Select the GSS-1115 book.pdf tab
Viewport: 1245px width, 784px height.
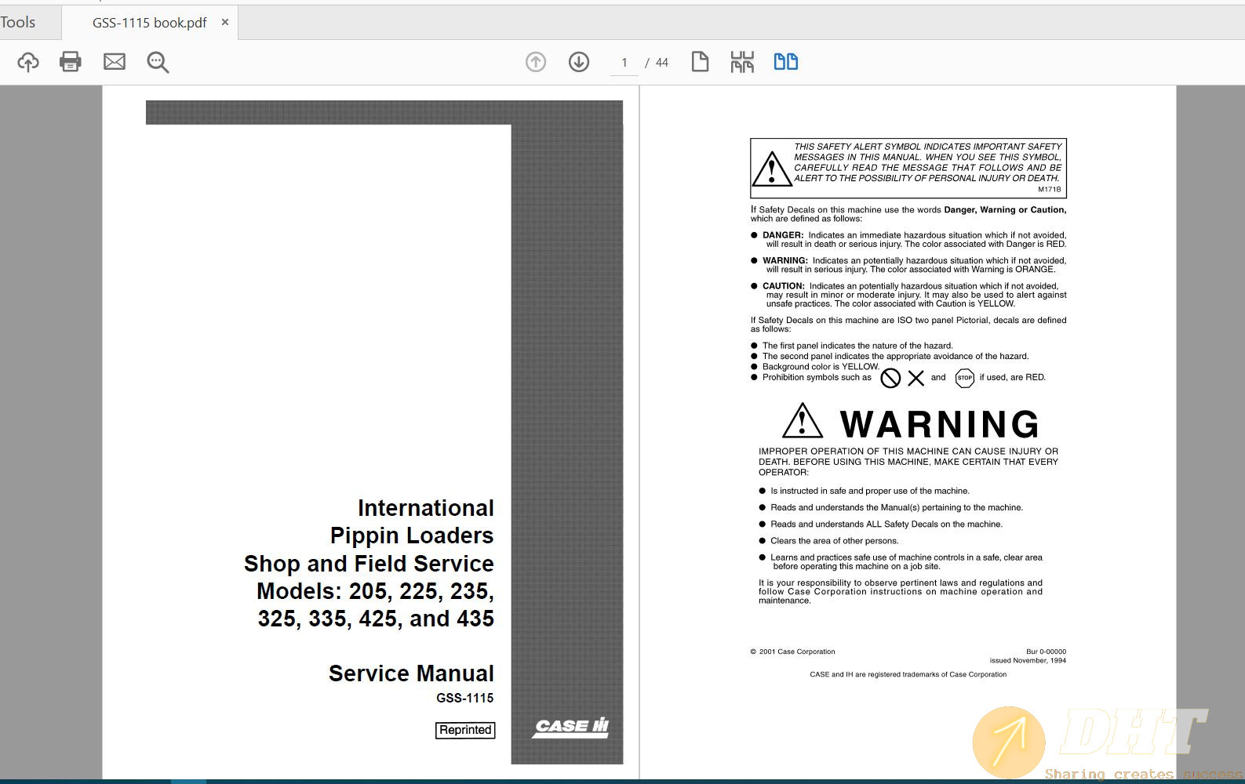[149, 23]
